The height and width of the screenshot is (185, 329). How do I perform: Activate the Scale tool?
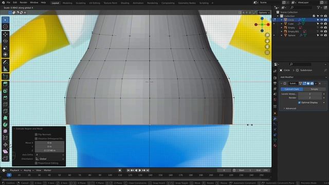pyautogui.click(x=5, y=48)
